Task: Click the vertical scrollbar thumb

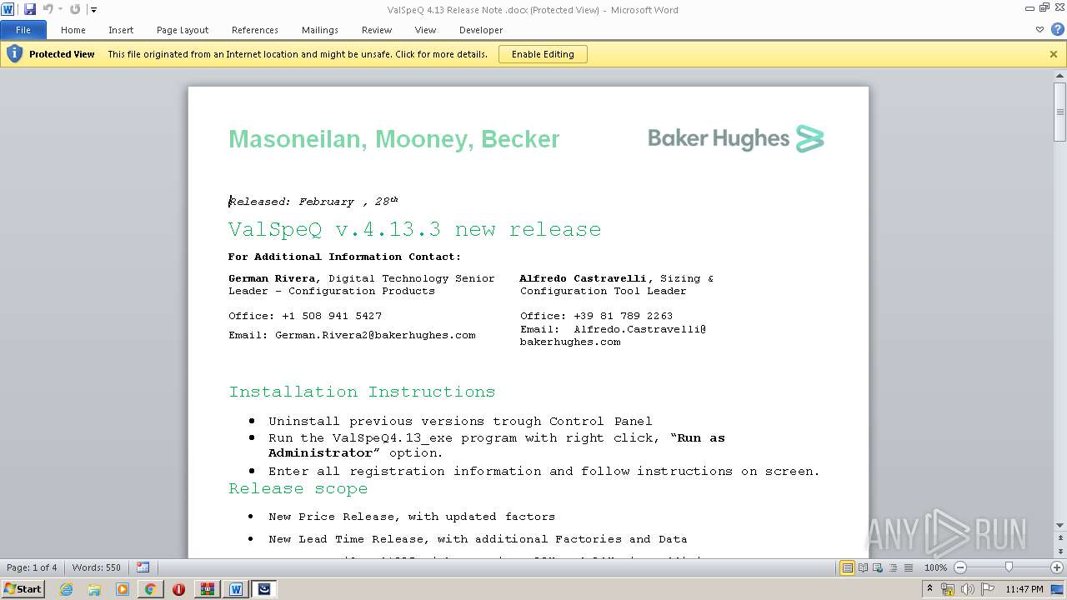Action: pos(1060,112)
